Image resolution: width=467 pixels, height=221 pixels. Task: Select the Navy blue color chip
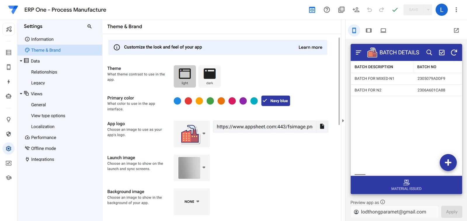pyautogui.click(x=276, y=101)
